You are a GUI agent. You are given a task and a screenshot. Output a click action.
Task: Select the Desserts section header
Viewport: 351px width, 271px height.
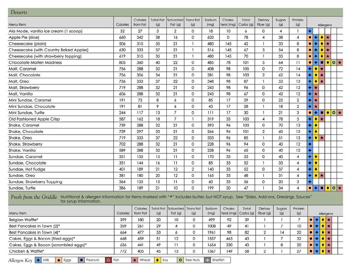pos(18,12)
